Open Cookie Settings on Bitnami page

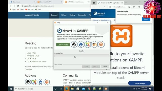coord(139,83)
